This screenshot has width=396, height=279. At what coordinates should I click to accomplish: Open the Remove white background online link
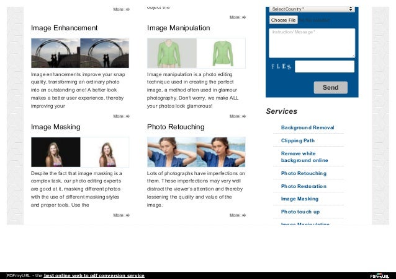point(305,157)
